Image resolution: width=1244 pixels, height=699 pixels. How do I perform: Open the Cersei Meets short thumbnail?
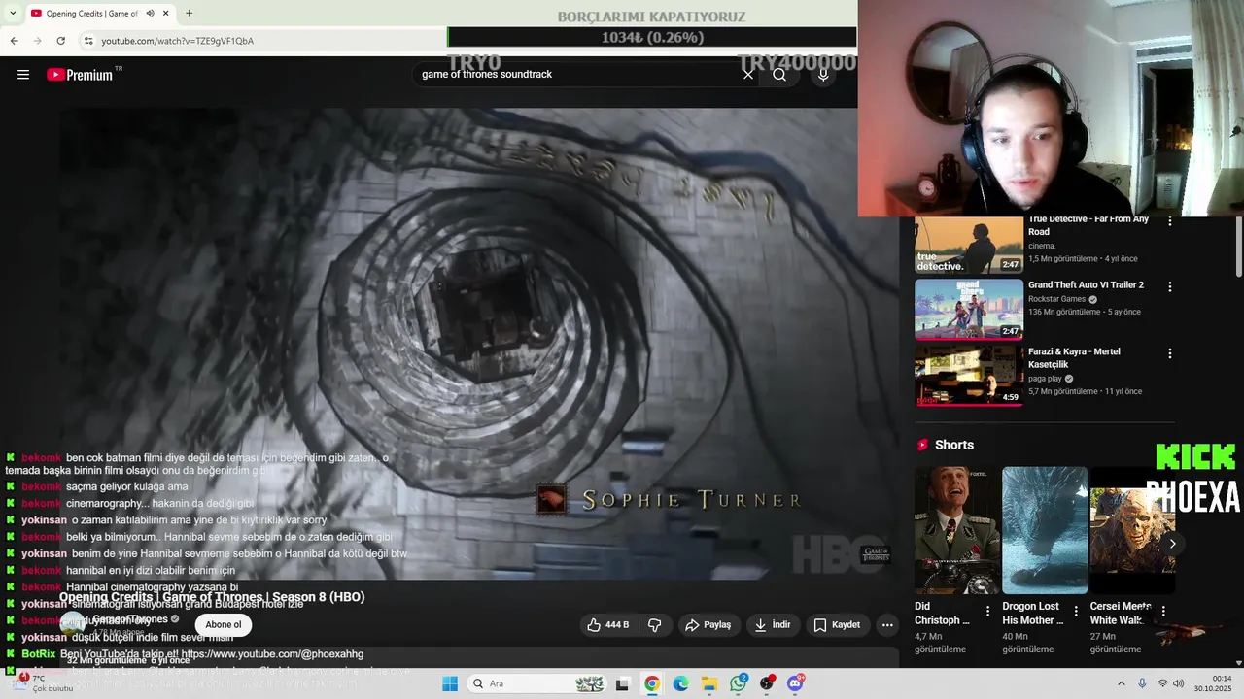point(1132,530)
